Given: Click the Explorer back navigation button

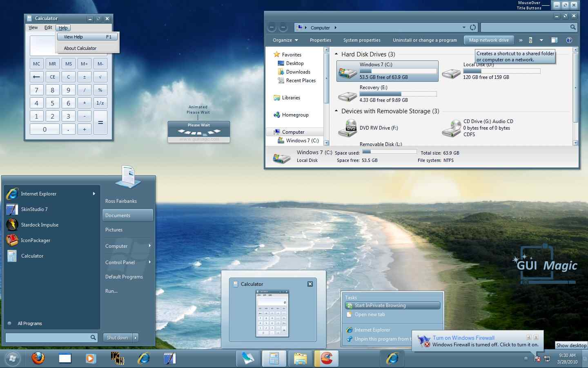Looking at the screenshot, I should [272, 28].
